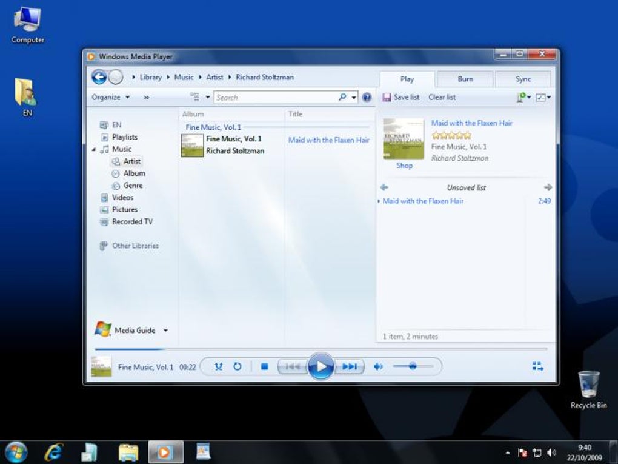Toggle shuffle in playback controls
618x464 pixels.
(x=218, y=366)
